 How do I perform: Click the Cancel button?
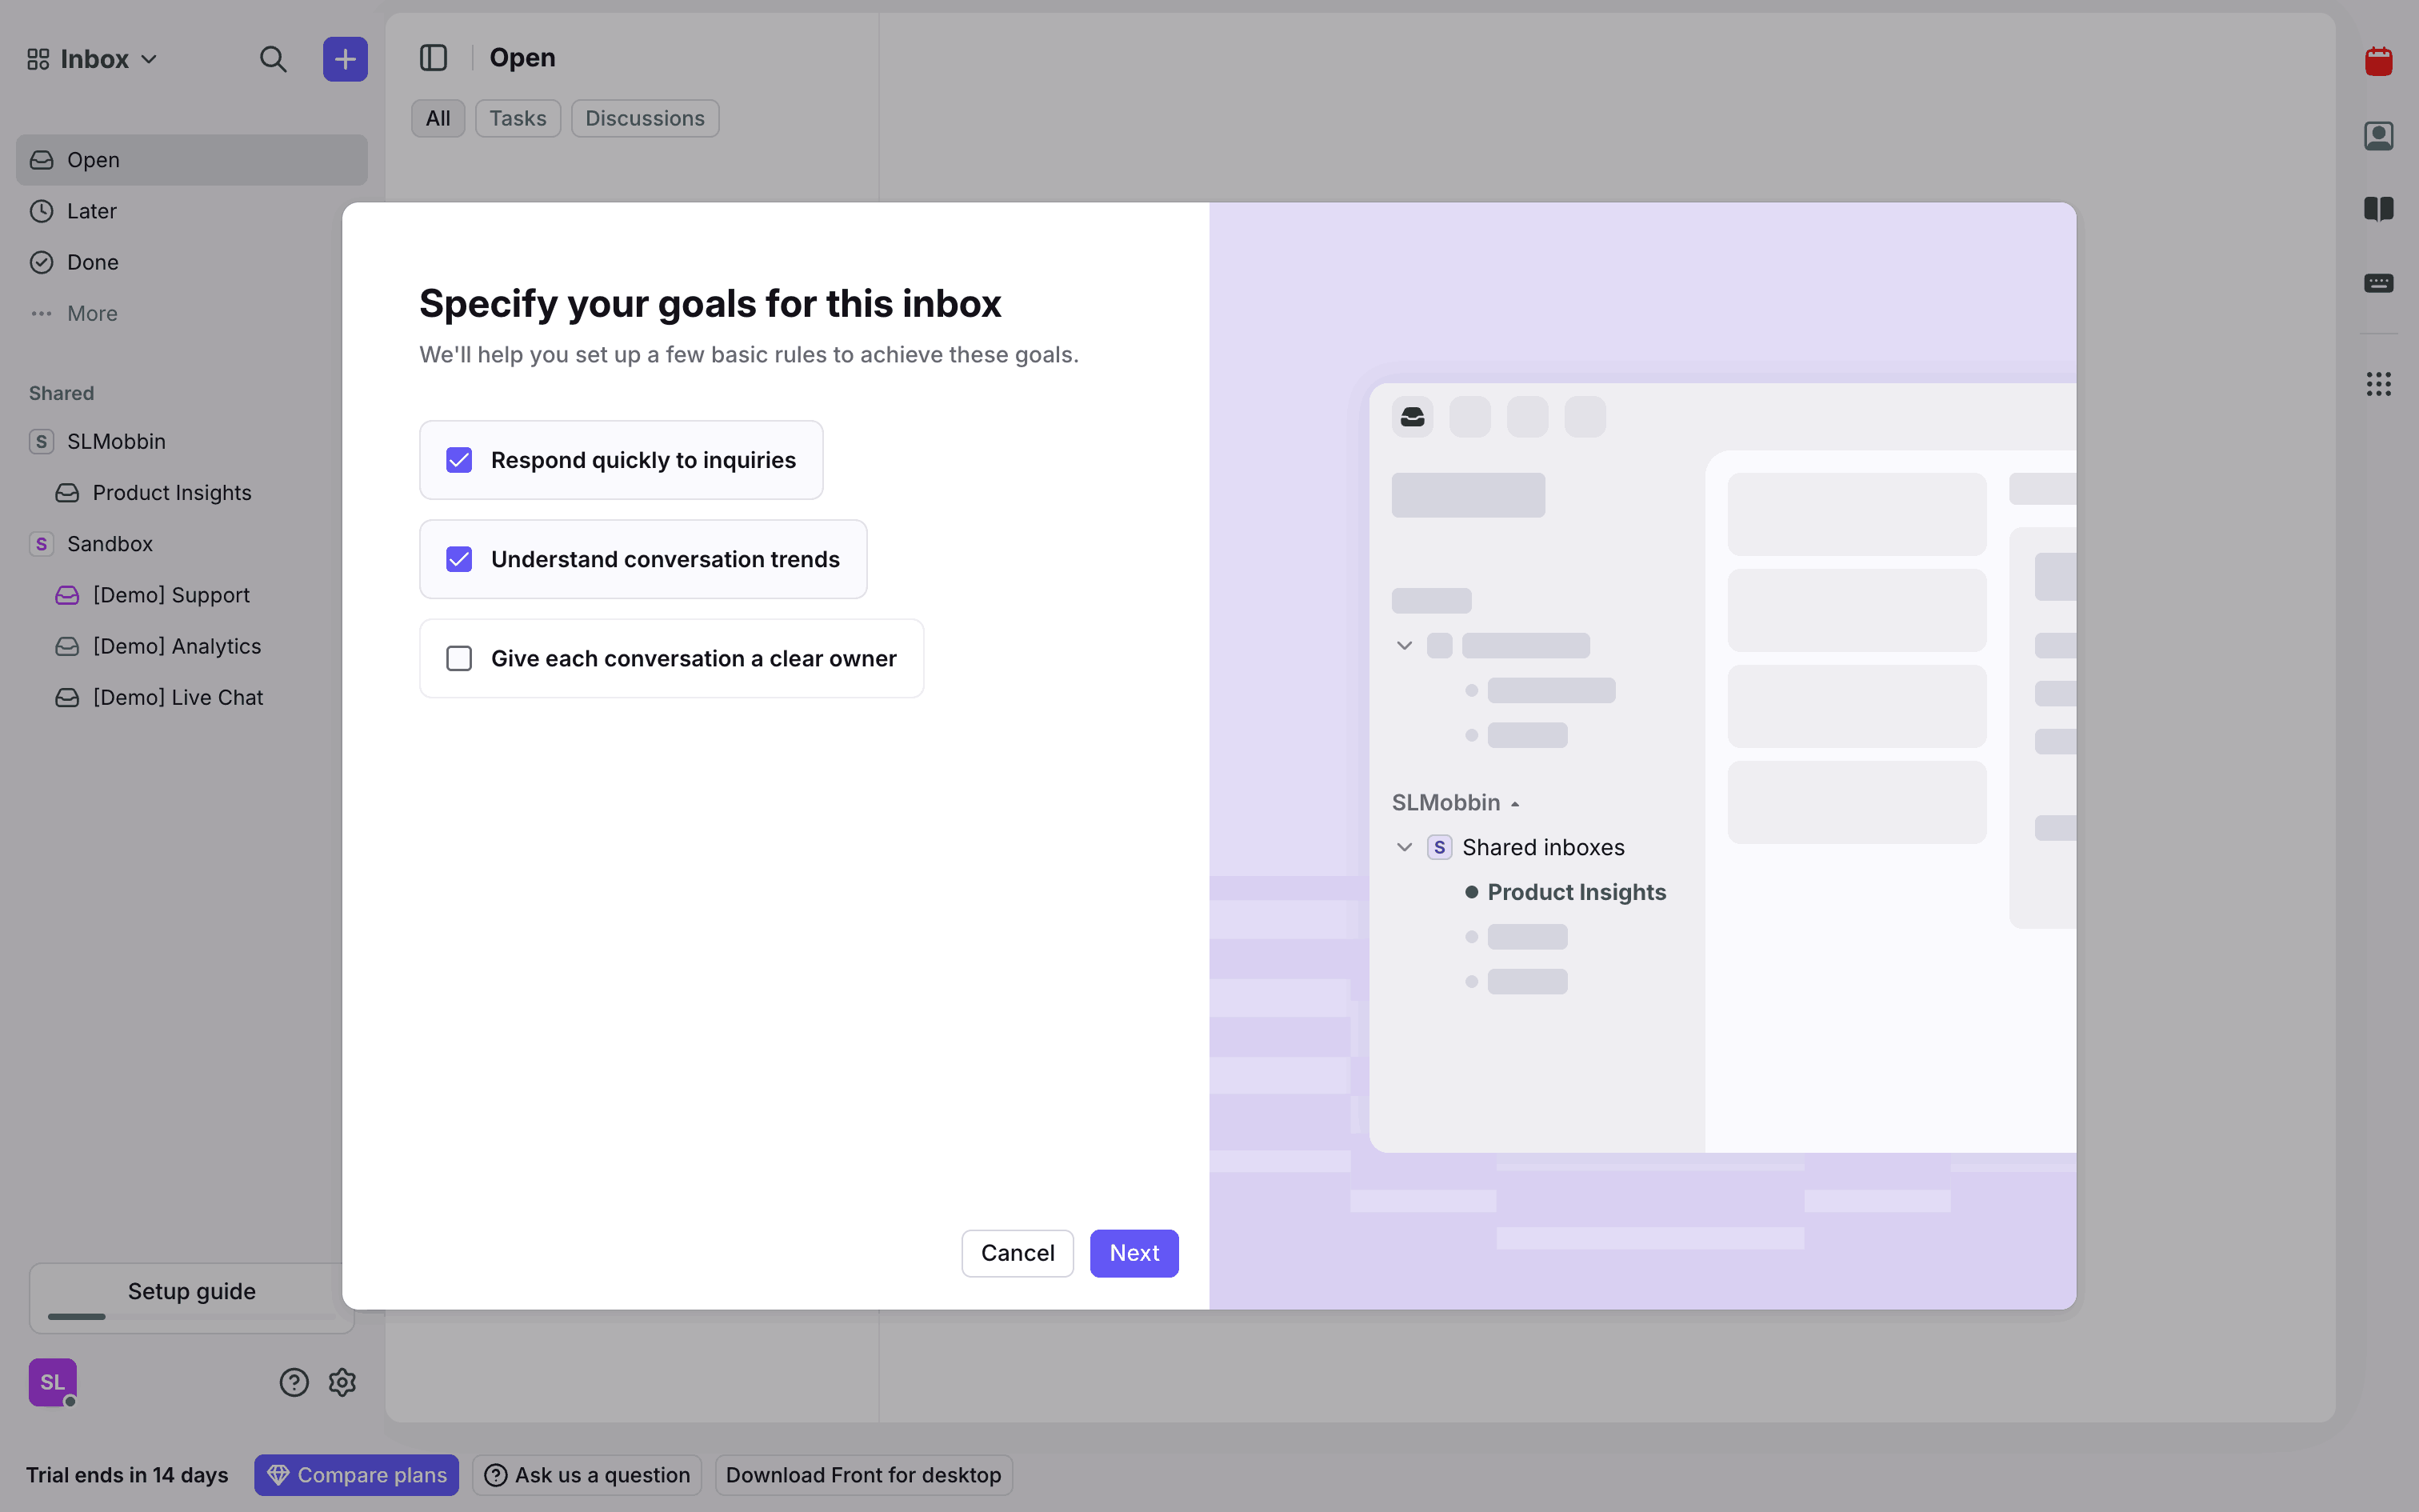click(x=1017, y=1253)
